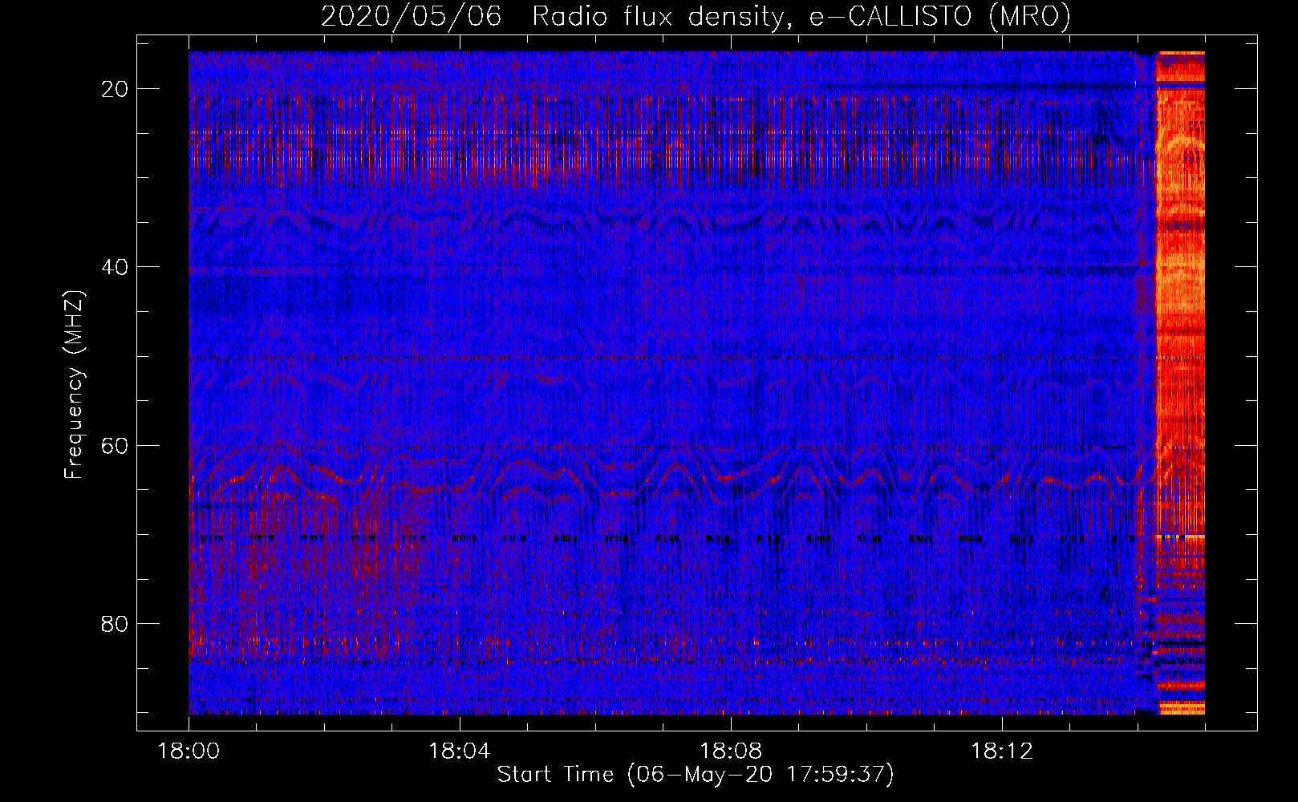Click the '18:04' time tick label

460,751
